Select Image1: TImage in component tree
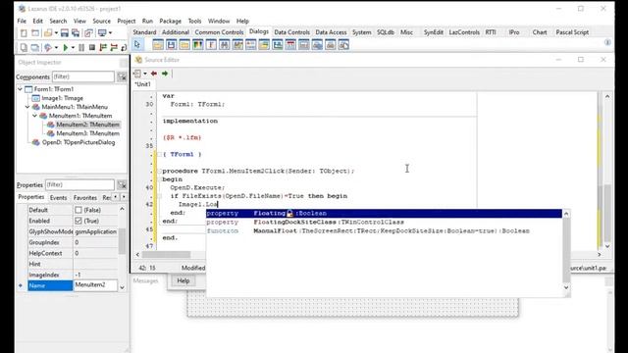 (x=62, y=98)
